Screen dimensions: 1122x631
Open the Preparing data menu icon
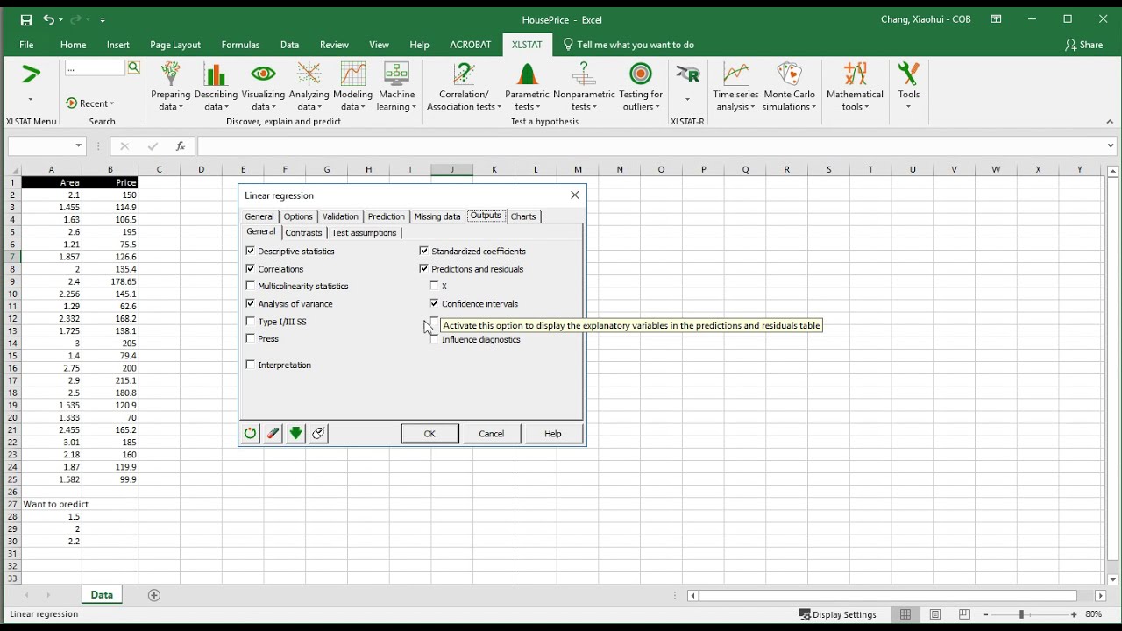(171, 87)
